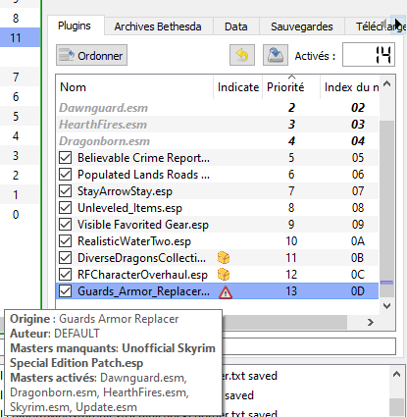407x417 pixels.
Task: Click the plugin filter input field
Action: click(x=309, y=346)
